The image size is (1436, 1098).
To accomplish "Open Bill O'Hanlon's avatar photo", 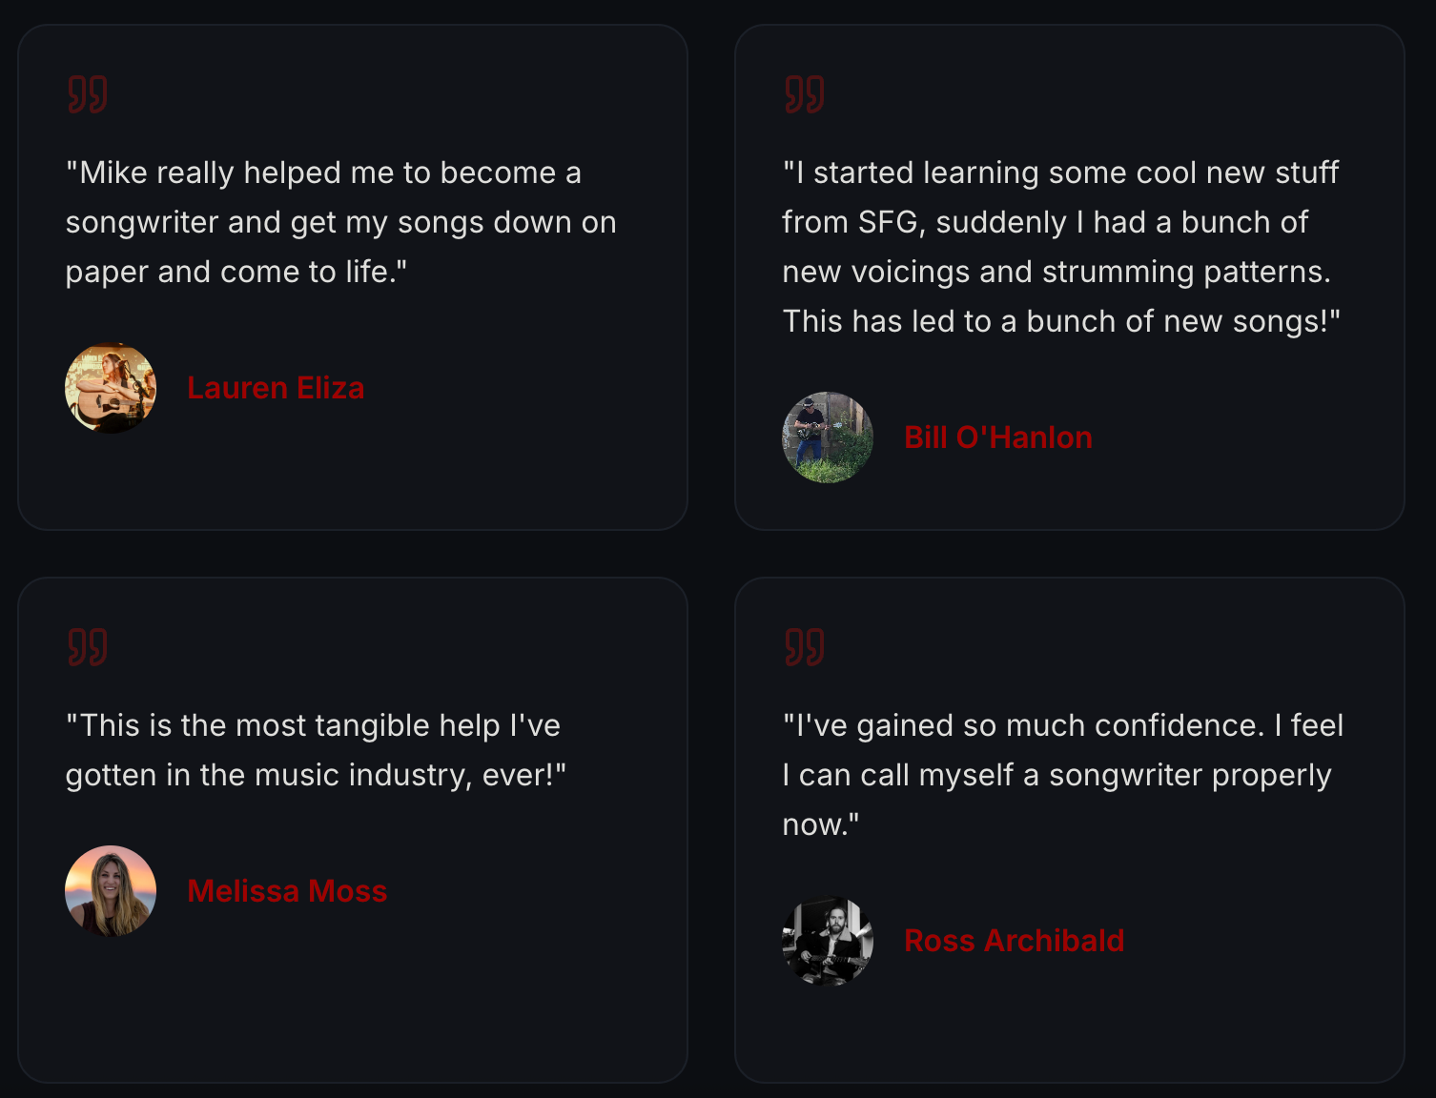I will click(x=828, y=437).
